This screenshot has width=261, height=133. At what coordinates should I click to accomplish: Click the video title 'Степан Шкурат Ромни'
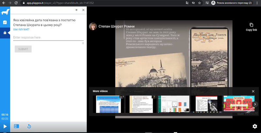(x=116, y=26)
